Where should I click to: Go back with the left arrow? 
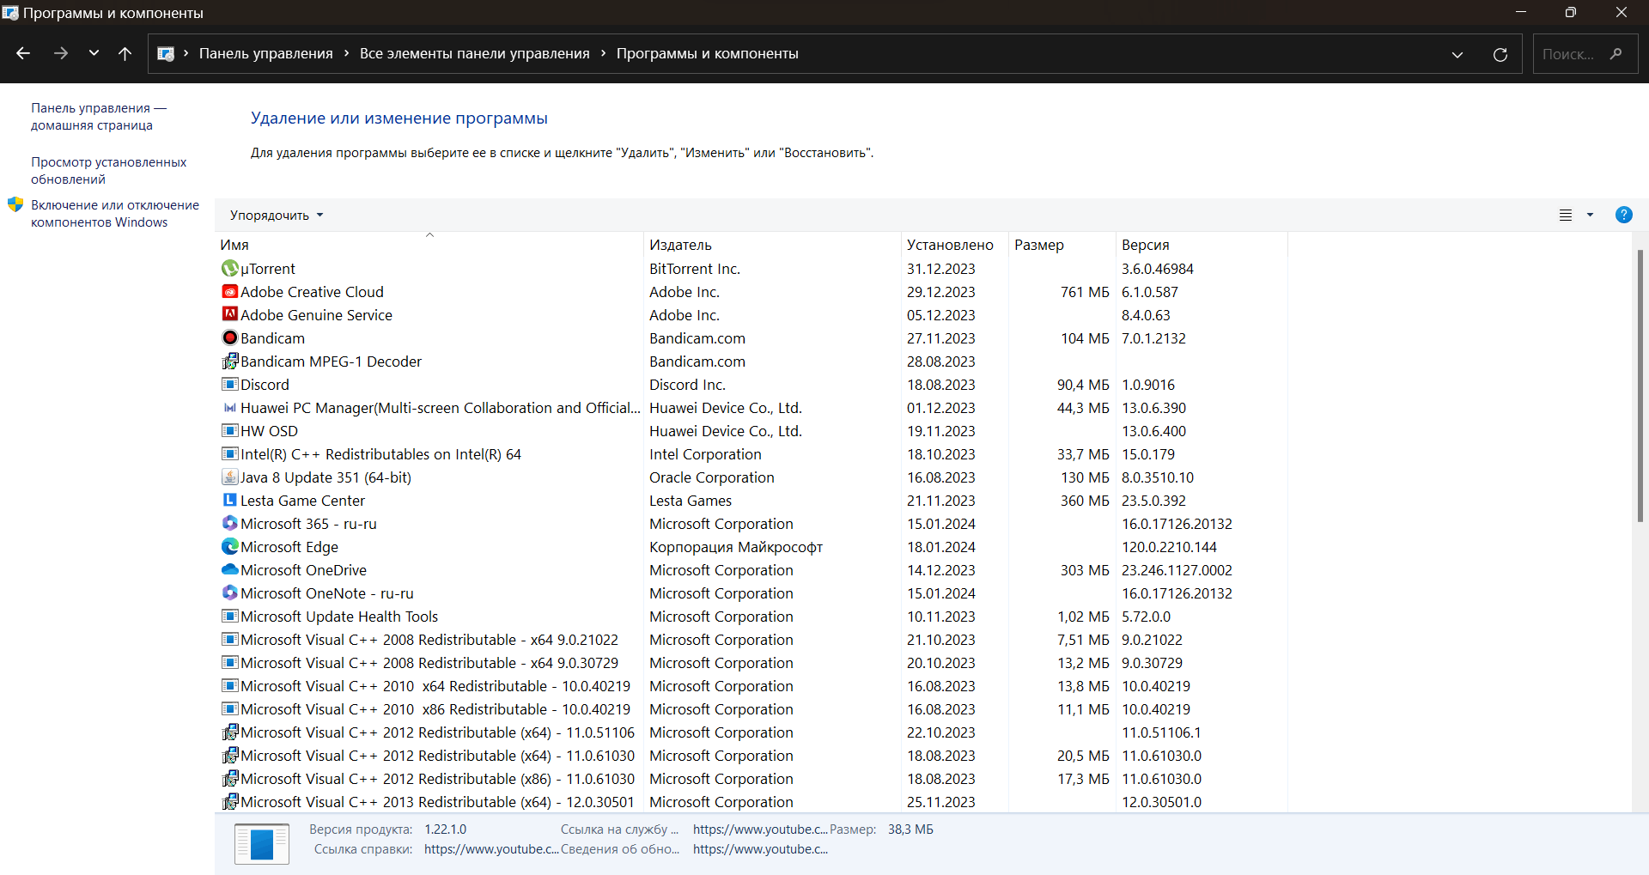pos(23,53)
